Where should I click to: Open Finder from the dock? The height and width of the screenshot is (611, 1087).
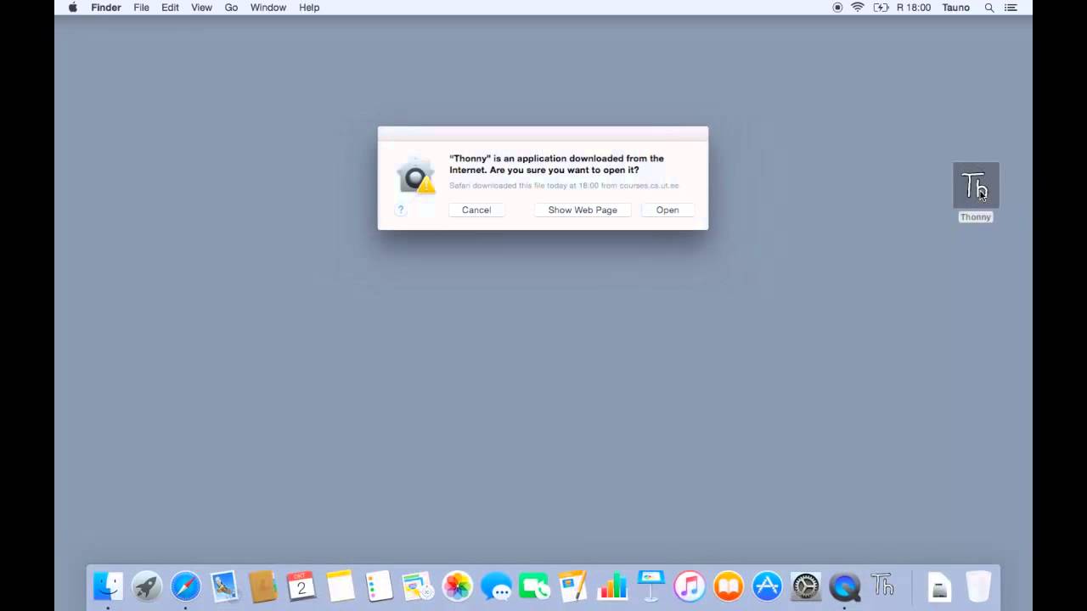tap(108, 586)
